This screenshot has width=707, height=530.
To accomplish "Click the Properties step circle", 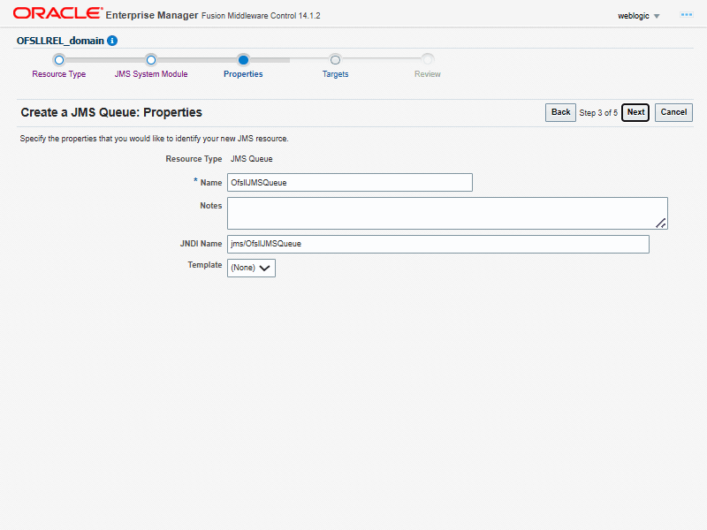I will click(243, 60).
